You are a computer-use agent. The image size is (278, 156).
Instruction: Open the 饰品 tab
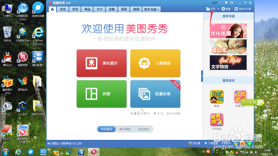pyautogui.click(x=87, y=9)
